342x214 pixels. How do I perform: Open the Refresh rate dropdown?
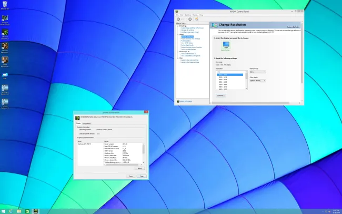coord(258,72)
